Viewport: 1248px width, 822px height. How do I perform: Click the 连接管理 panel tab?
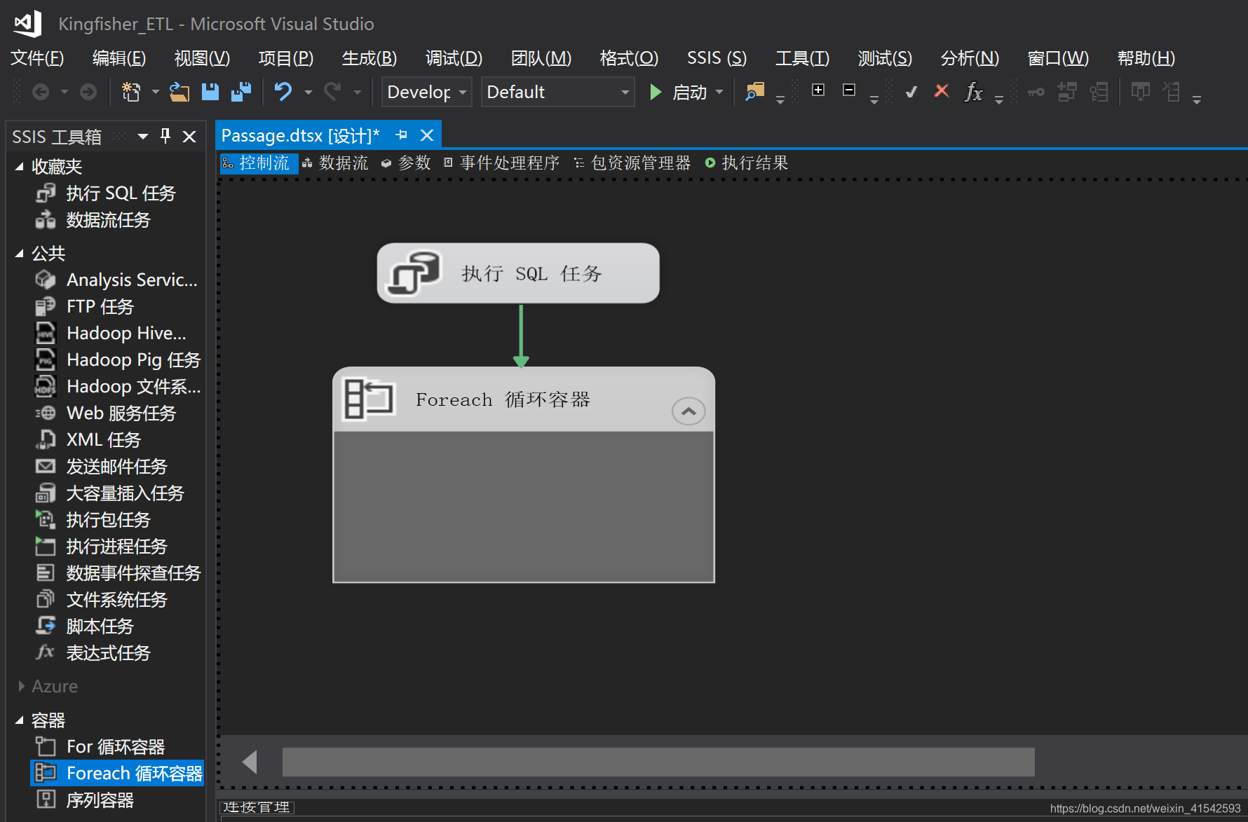pos(257,807)
